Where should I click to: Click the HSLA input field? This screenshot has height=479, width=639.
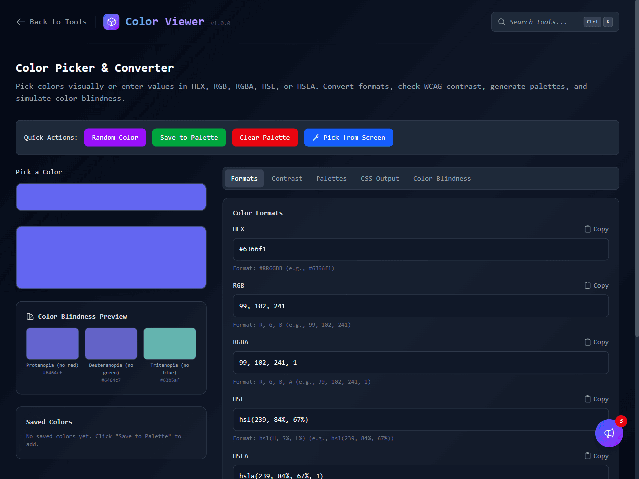(x=420, y=473)
